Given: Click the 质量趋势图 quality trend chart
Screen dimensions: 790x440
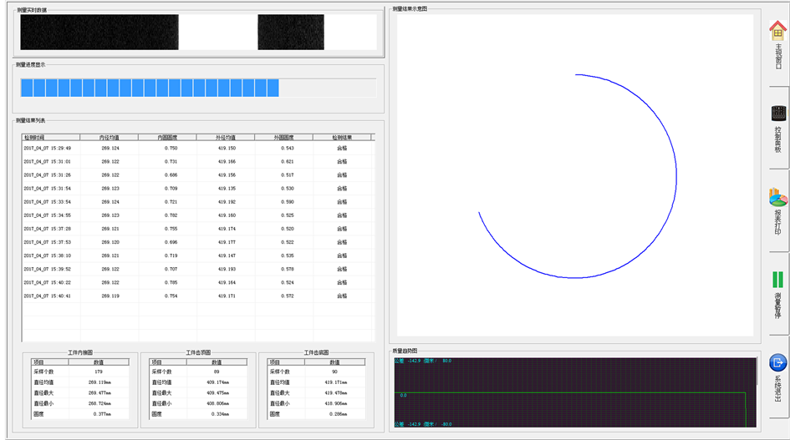Looking at the screenshot, I should (575, 392).
